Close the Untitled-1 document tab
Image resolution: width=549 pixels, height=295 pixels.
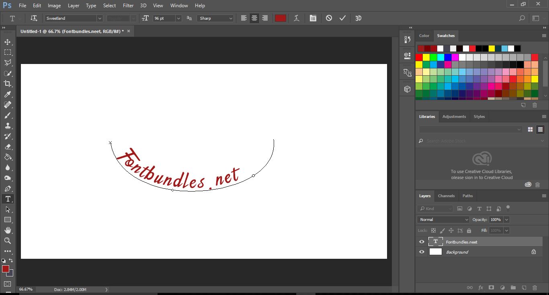(129, 31)
